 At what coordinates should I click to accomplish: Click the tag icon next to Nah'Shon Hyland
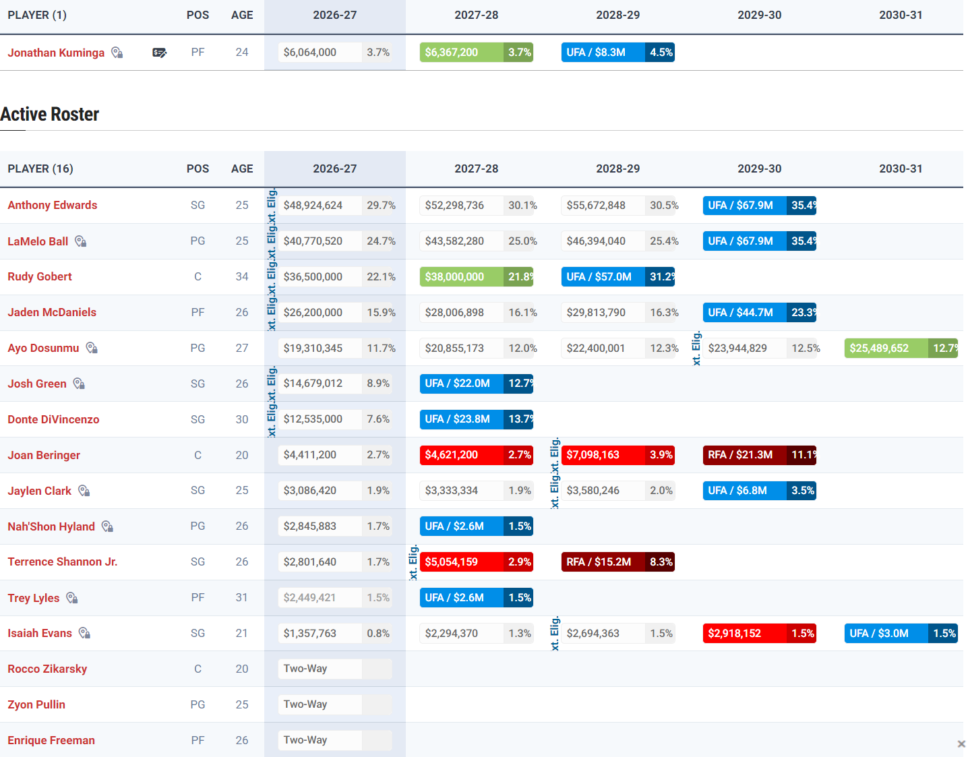pyautogui.click(x=107, y=526)
